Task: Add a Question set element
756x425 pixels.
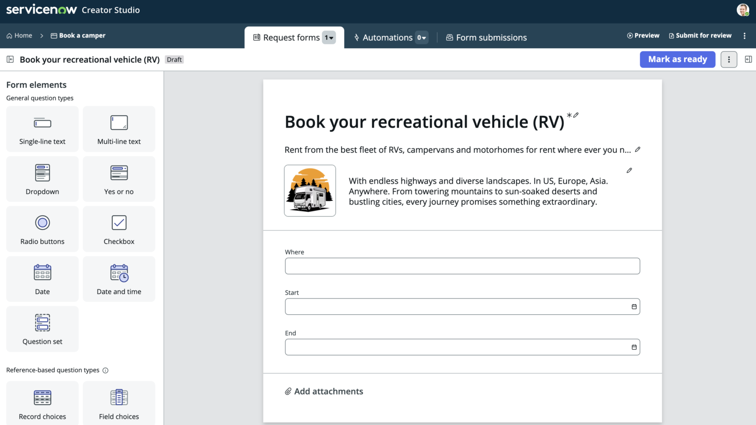Action: point(42,329)
